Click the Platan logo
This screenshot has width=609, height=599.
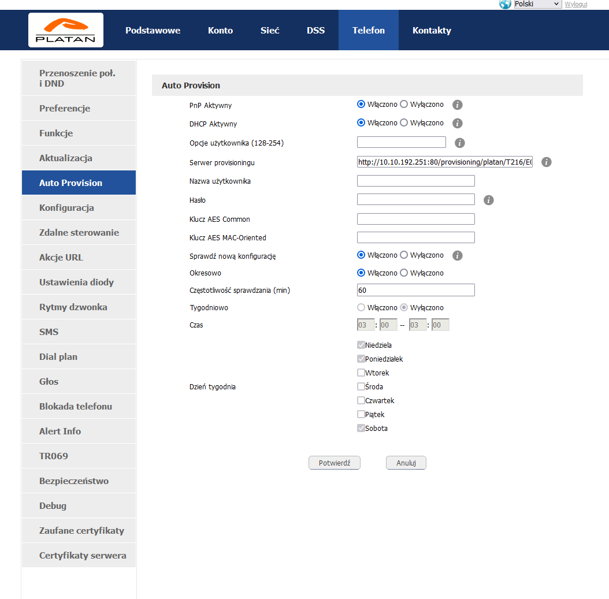(x=66, y=30)
